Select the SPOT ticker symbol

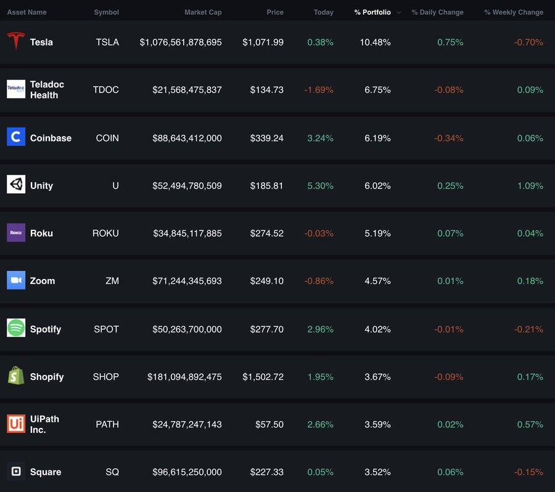tap(106, 329)
